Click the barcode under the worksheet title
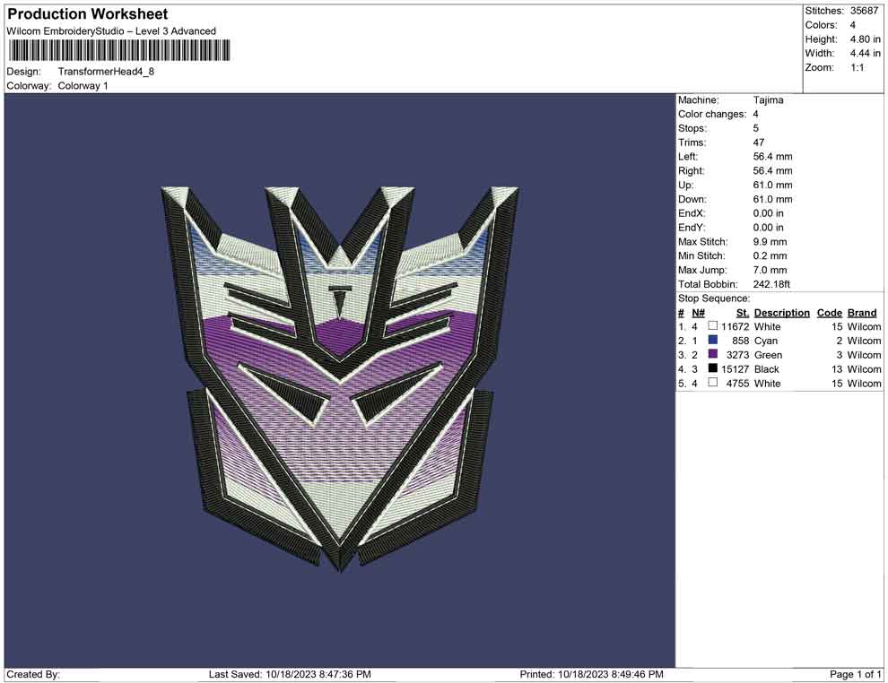888x683 pixels. [x=119, y=50]
